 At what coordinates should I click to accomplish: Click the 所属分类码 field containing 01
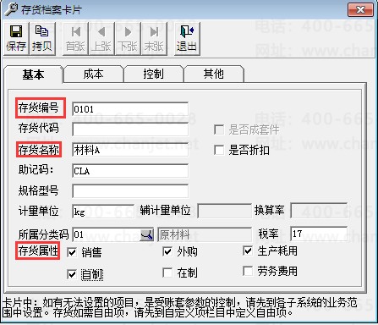pos(107,234)
